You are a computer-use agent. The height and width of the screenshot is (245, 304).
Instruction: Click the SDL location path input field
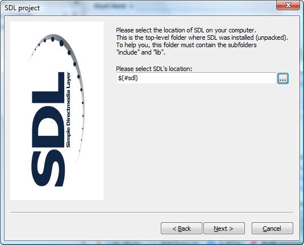click(197, 78)
